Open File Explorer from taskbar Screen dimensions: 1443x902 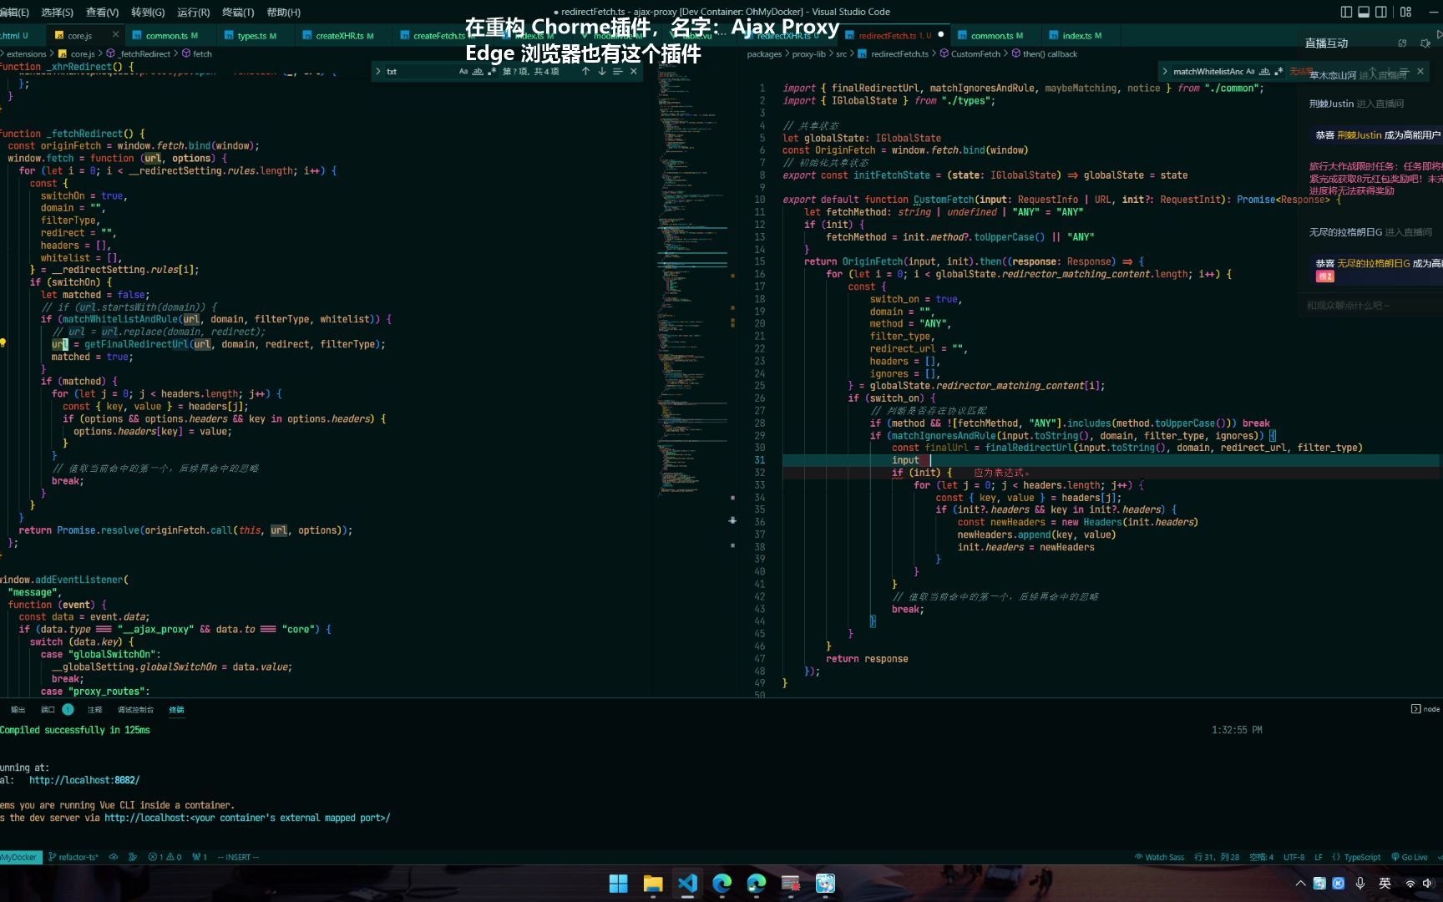653,884
